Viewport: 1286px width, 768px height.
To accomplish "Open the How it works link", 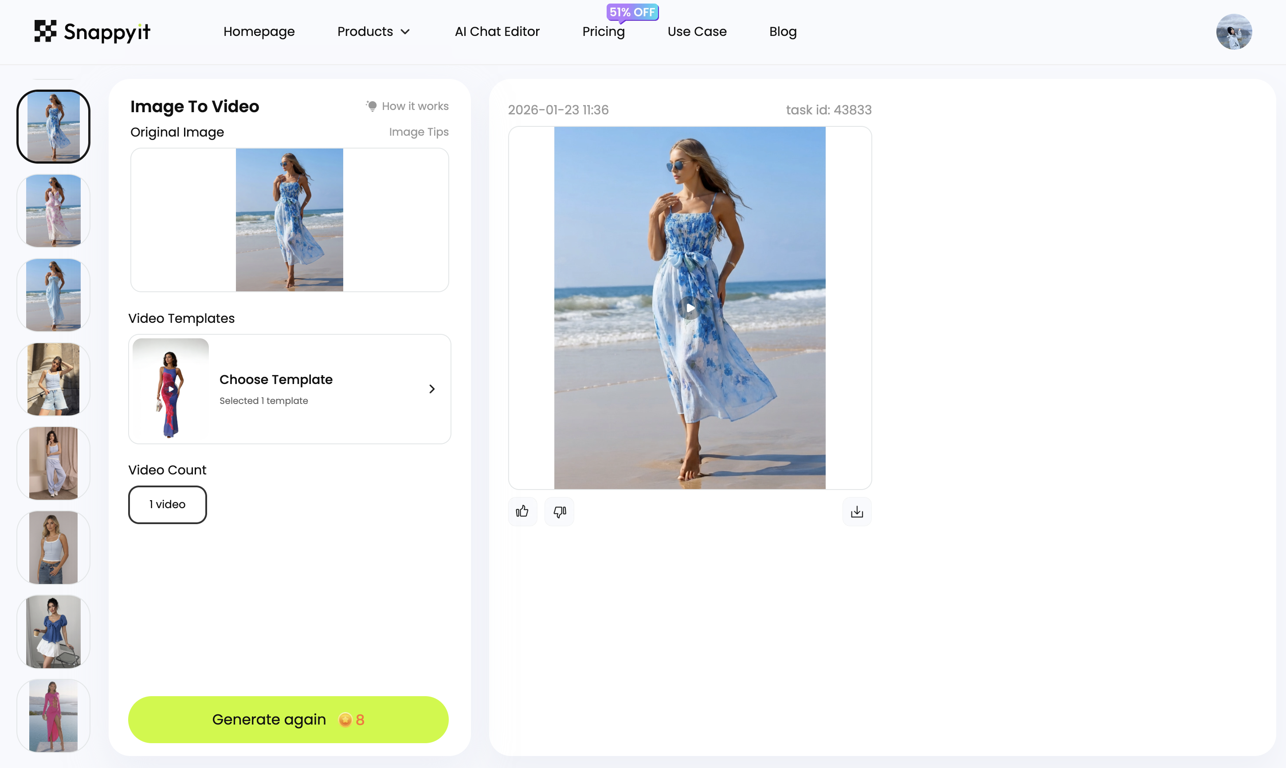I will (x=415, y=106).
